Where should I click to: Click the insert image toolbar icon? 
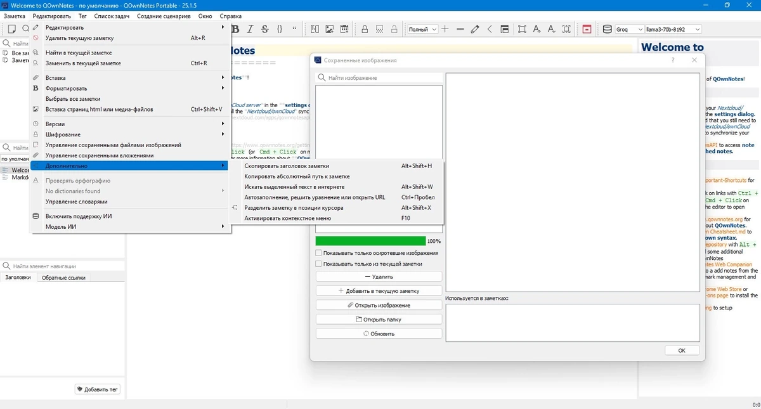[330, 29]
